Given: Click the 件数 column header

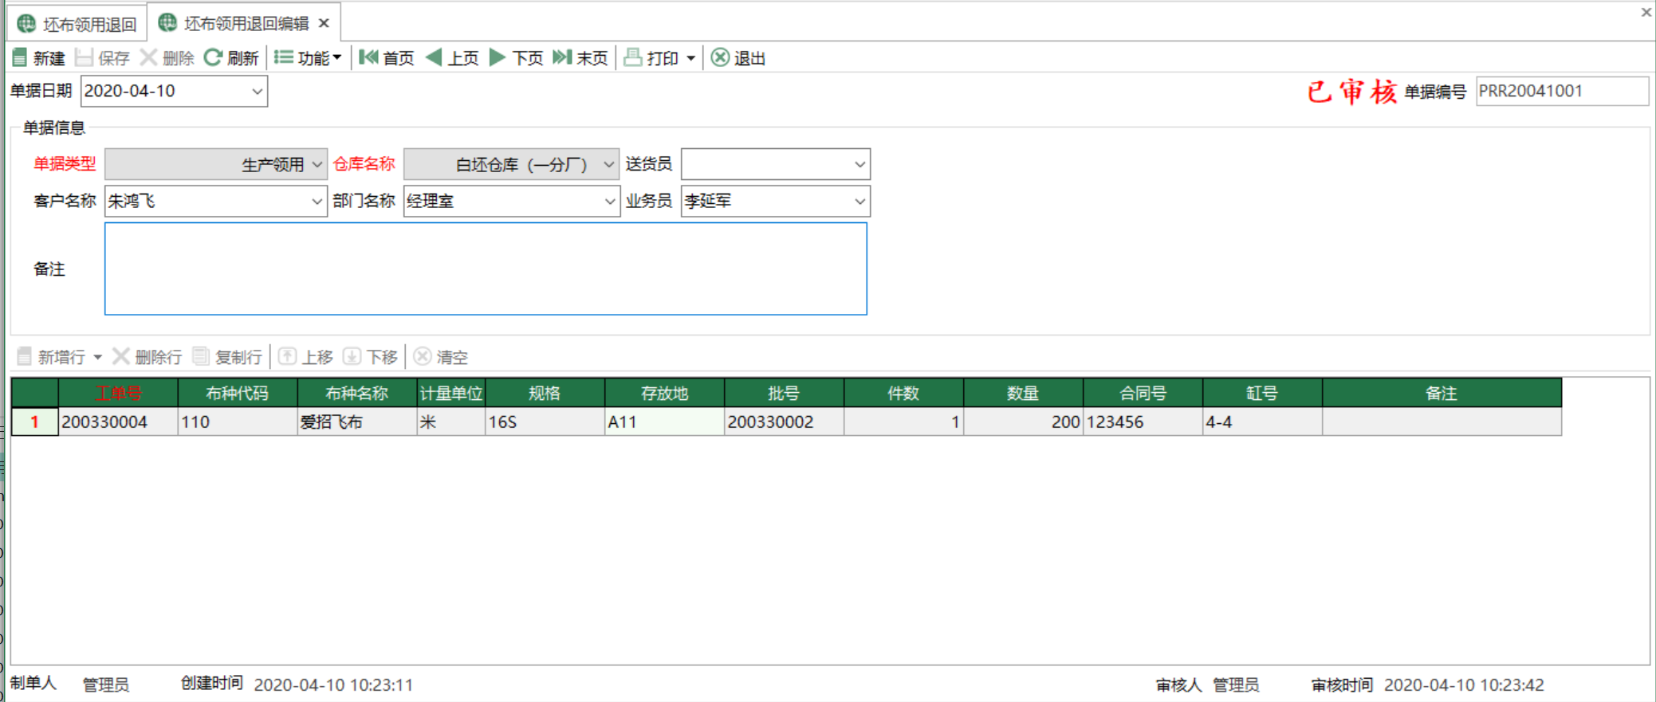Looking at the screenshot, I should (904, 393).
